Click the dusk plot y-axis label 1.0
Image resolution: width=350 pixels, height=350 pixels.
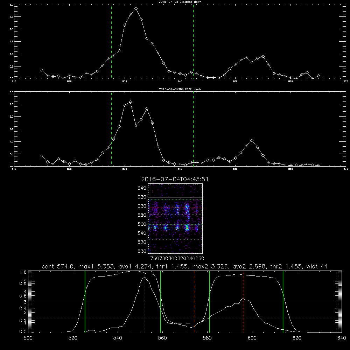click(12, 141)
